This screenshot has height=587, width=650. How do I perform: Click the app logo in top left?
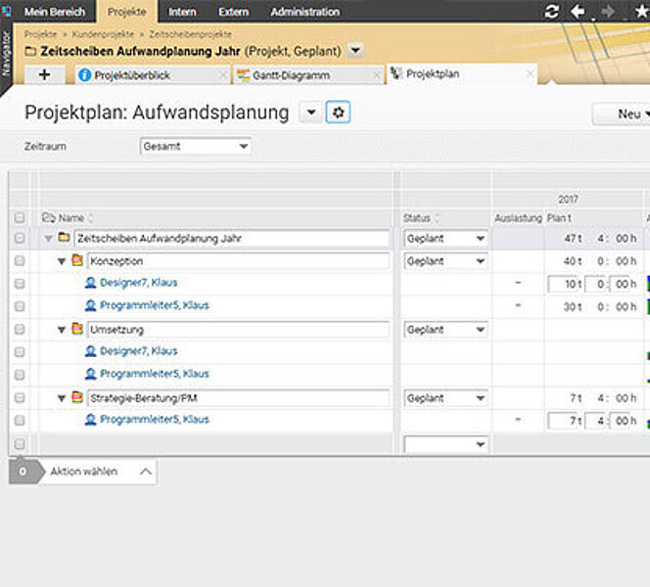6,11
